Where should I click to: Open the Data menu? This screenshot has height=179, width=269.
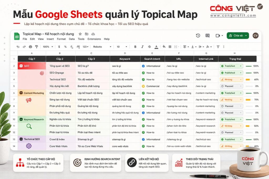72,39
